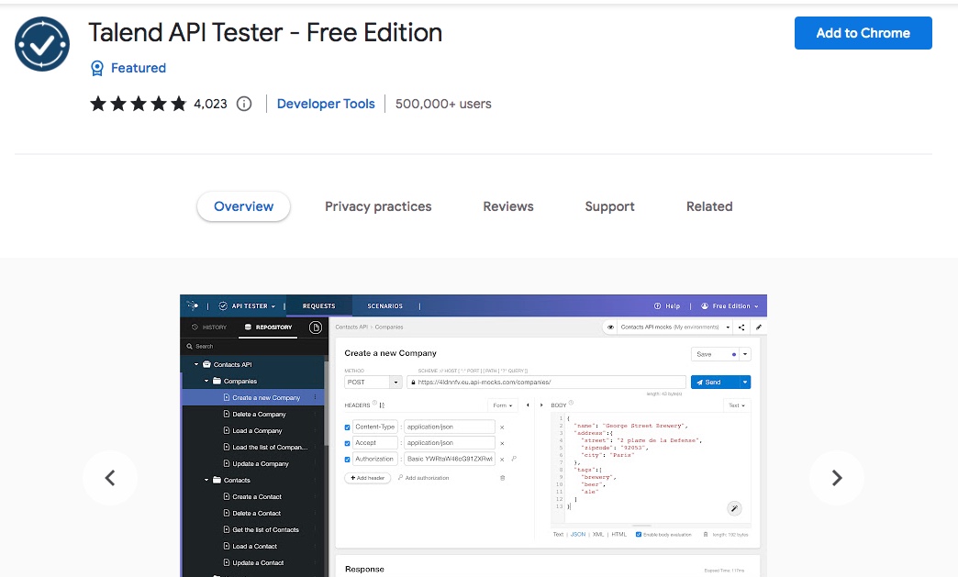
Task: Remove the Content-Type header with its X
Action: 502,427
